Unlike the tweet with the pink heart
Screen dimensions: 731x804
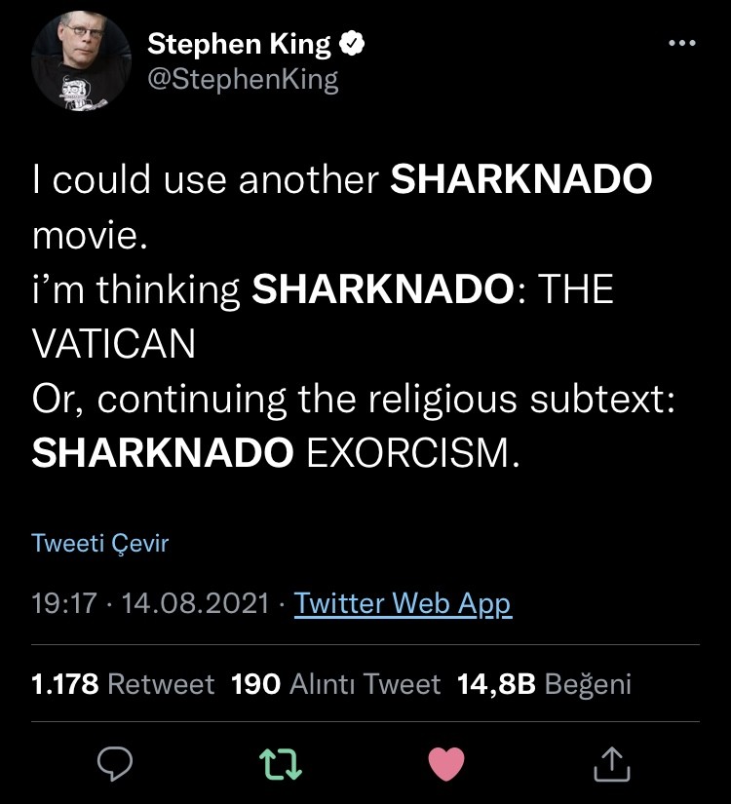pyautogui.click(x=446, y=763)
